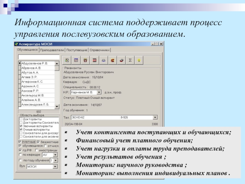This screenshot has height=184, width=245.
Task: Enable the иностранцы checkbox
Action: pyautogui.click(x=36, y=150)
